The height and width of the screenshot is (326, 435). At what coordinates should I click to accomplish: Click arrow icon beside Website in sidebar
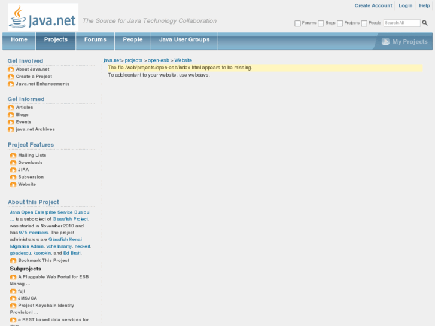coord(13,184)
